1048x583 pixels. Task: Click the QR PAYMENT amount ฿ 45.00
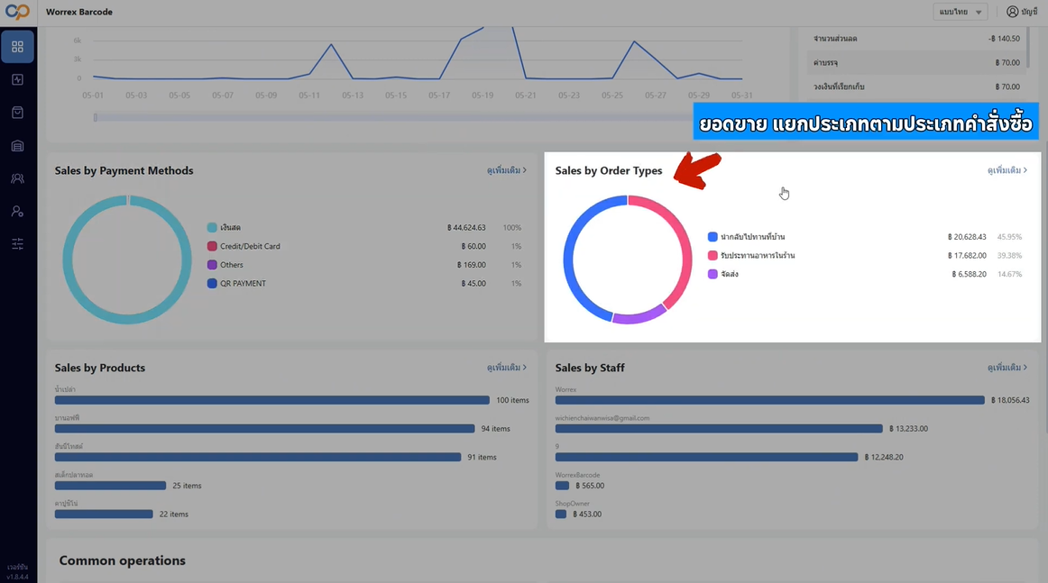473,283
